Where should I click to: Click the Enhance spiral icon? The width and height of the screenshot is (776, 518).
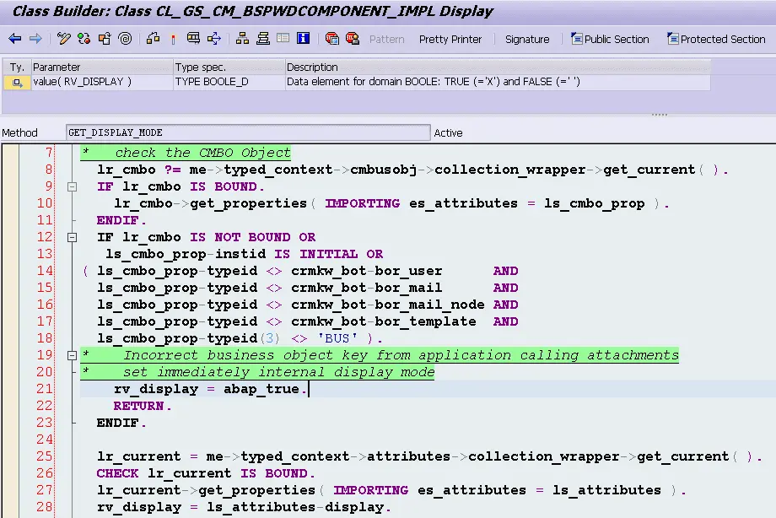(126, 39)
